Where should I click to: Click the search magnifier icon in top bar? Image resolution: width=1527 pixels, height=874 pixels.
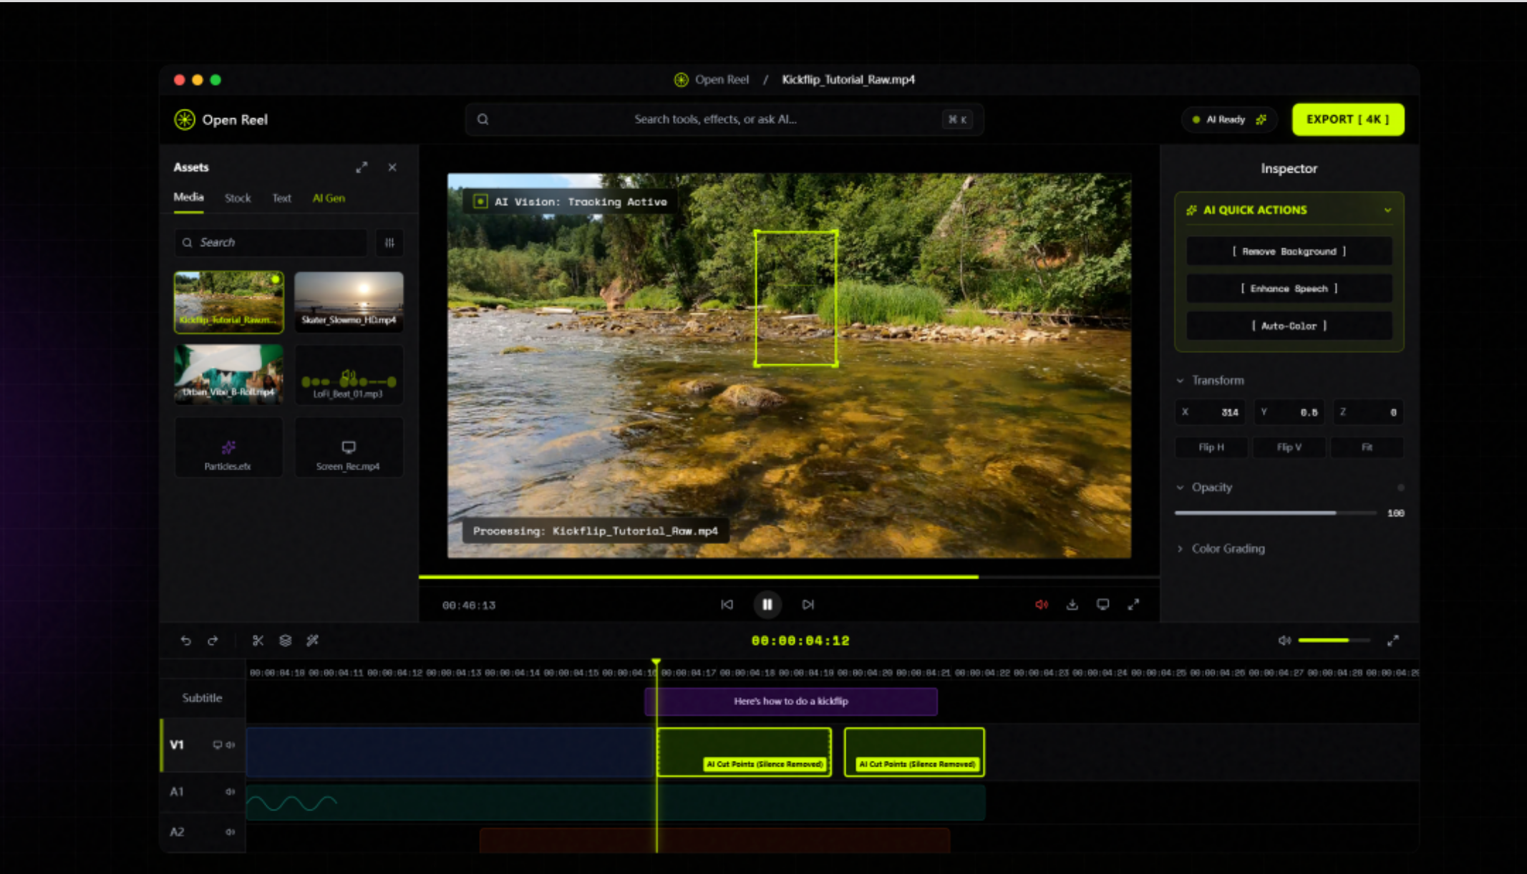pos(483,120)
